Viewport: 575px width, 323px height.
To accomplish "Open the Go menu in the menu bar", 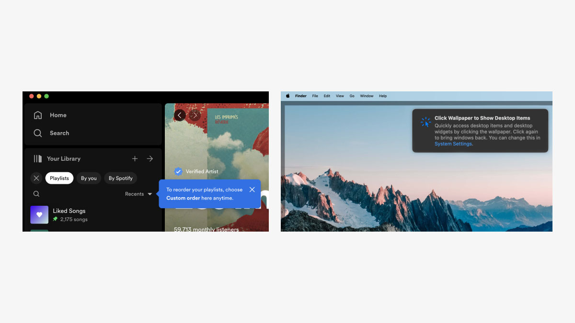I will coord(352,96).
